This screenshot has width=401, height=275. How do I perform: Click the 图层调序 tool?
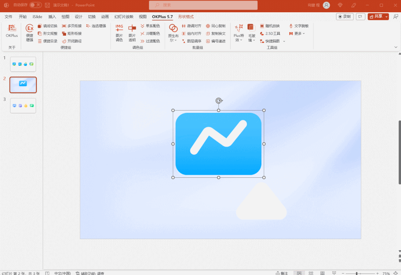coord(192,41)
